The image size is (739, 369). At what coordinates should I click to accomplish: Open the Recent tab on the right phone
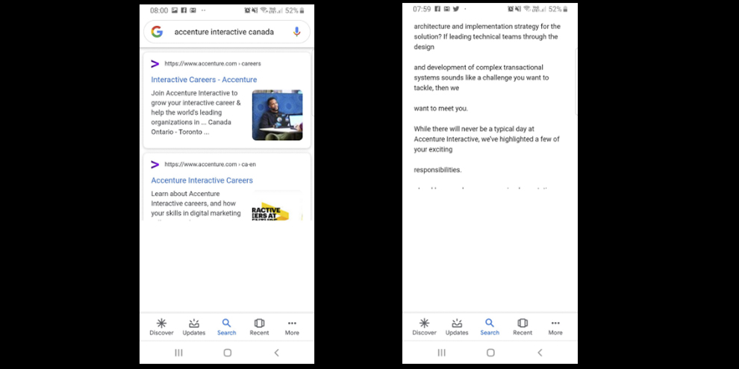[523, 327]
